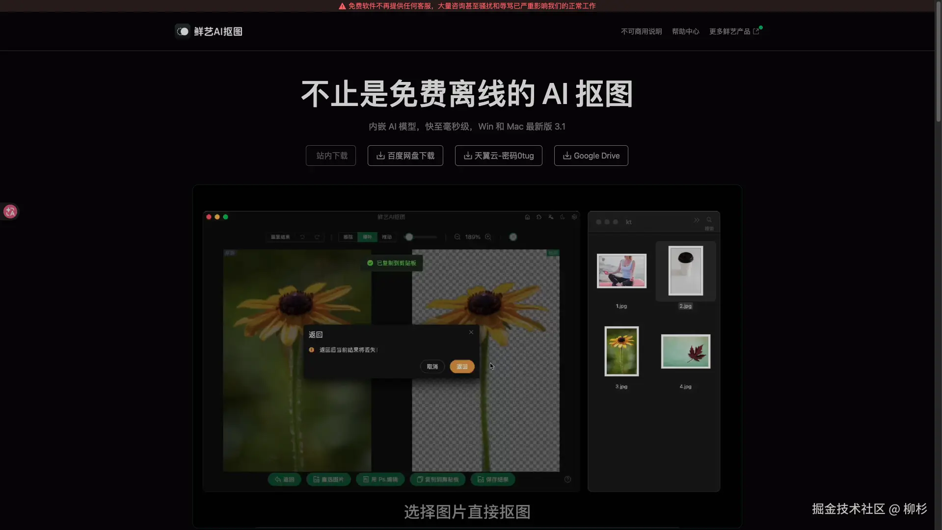Click 复制到剪贴板 button
942x530 pixels.
tap(438, 479)
